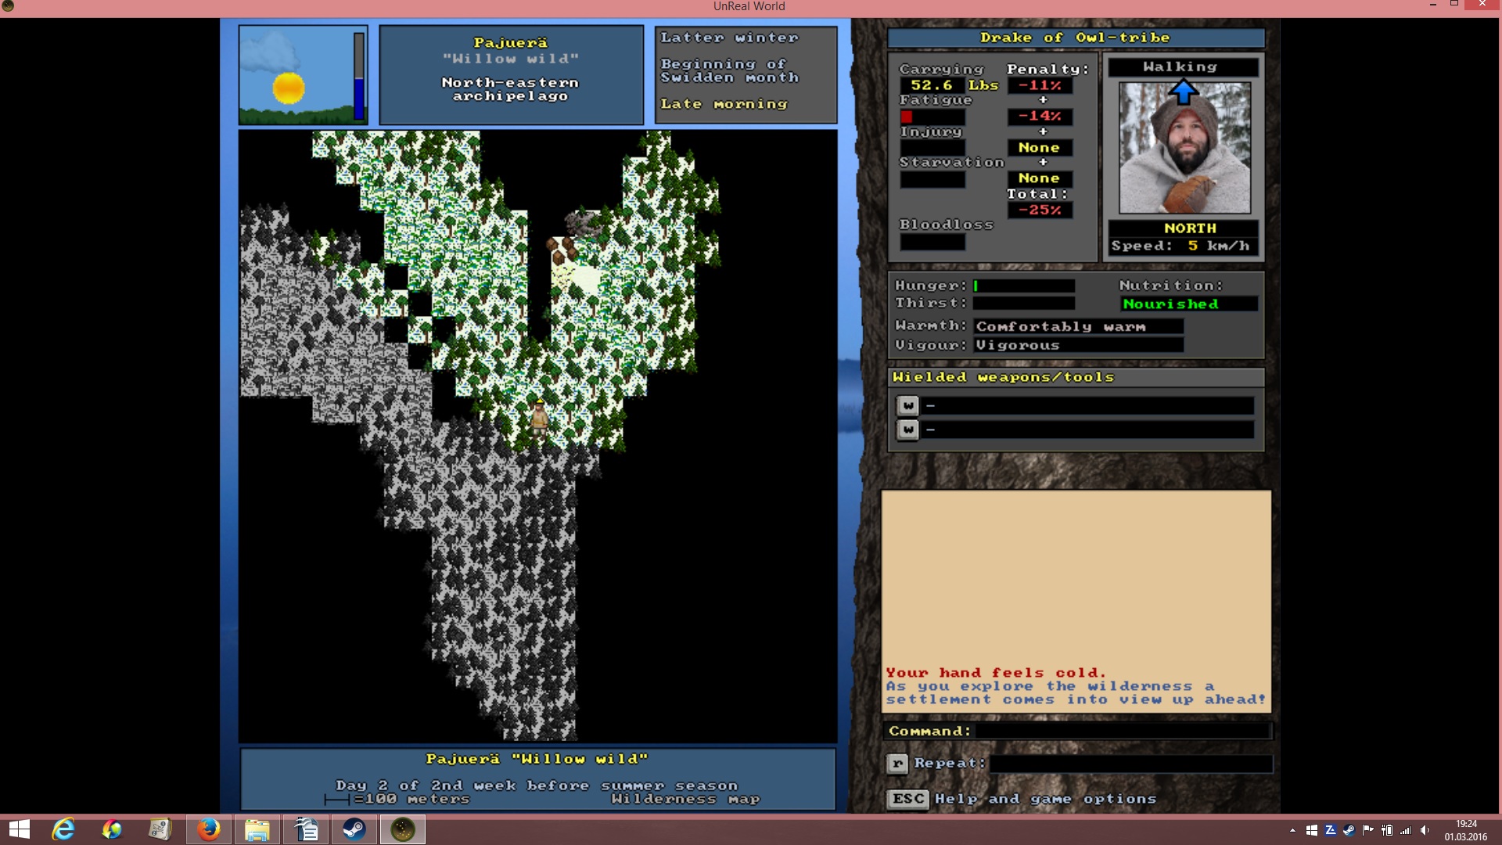Open File Explorer from the taskbar
The height and width of the screenshot is (845, 1502).
tap(257, 829)
